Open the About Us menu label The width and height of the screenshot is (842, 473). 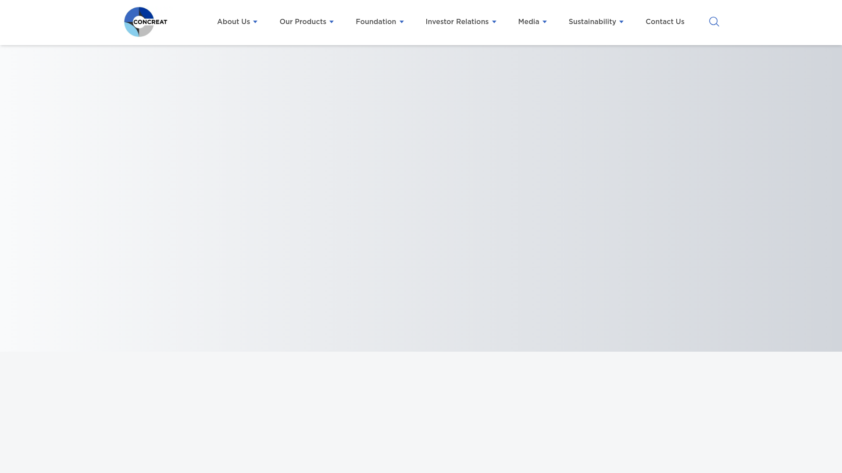coord(233,22)
